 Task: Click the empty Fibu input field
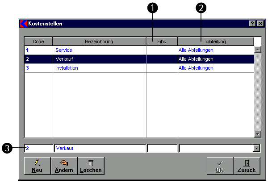pos(162,148)
